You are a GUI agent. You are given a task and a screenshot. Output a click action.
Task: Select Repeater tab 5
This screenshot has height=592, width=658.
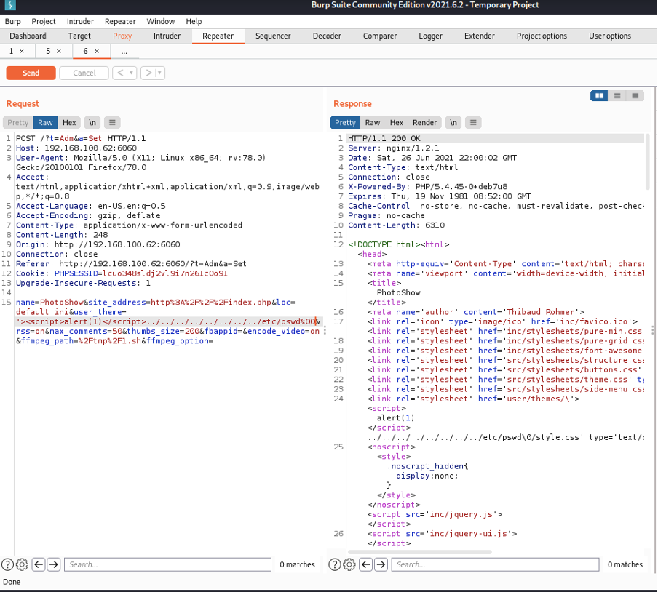[48, 51]
